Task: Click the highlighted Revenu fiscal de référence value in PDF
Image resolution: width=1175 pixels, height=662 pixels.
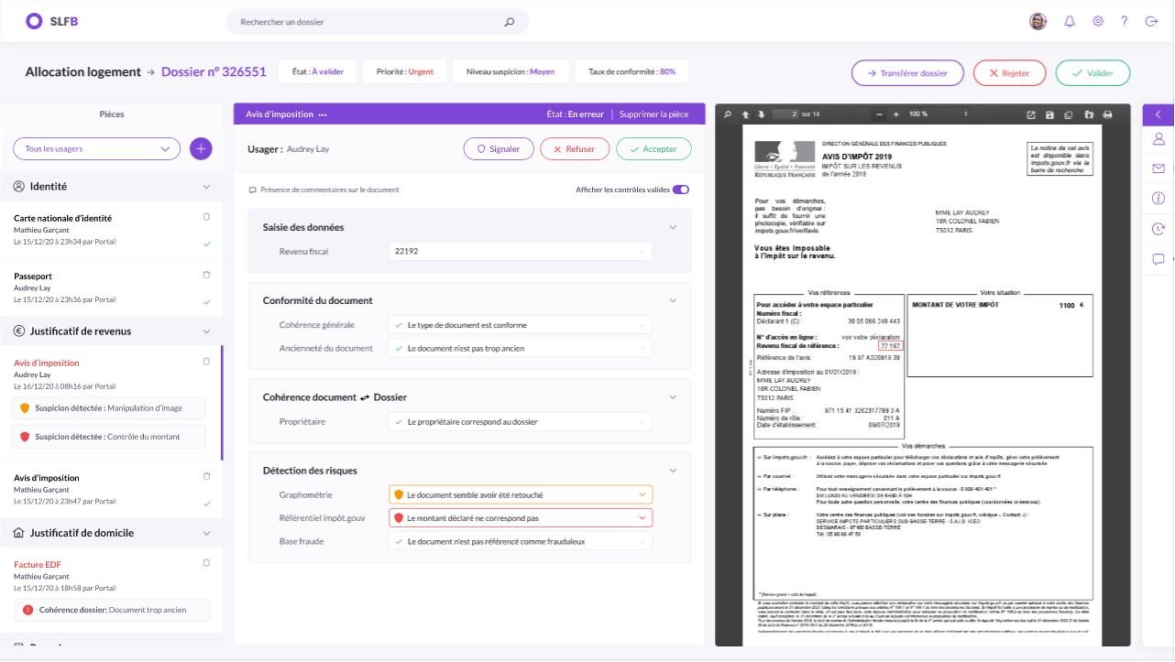Action: [890, 345]
